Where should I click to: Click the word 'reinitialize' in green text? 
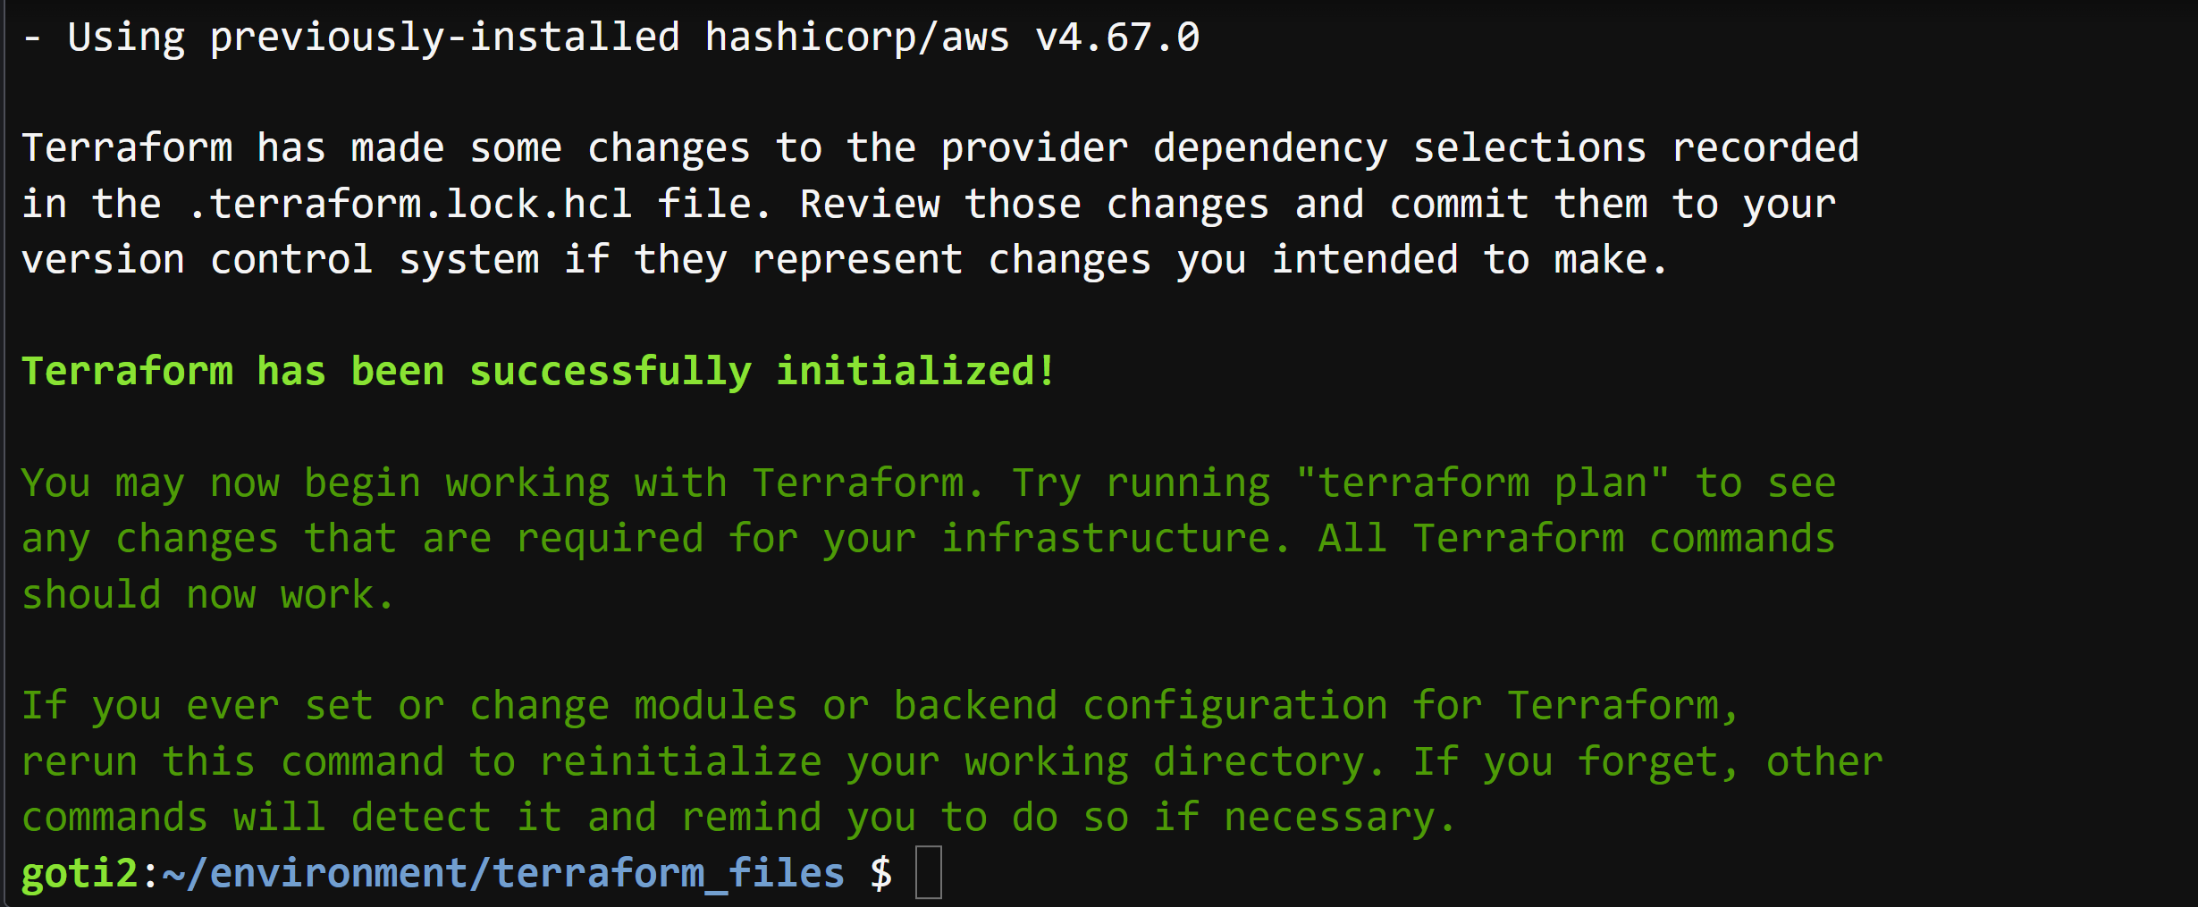coord(681,761)
